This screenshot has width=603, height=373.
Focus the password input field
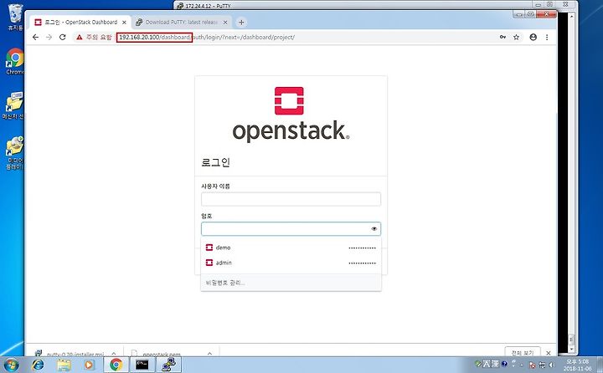coord(291,229)
